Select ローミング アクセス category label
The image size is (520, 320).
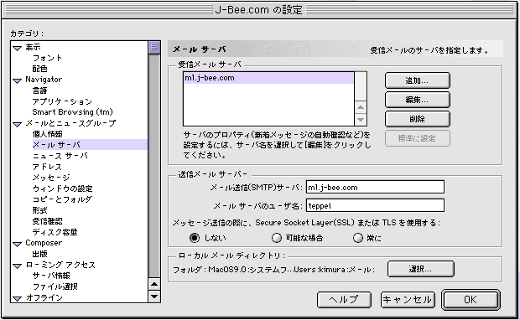pos(60,265)
